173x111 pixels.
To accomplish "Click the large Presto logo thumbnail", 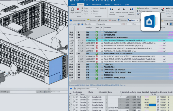I will (x=151, y=21).
